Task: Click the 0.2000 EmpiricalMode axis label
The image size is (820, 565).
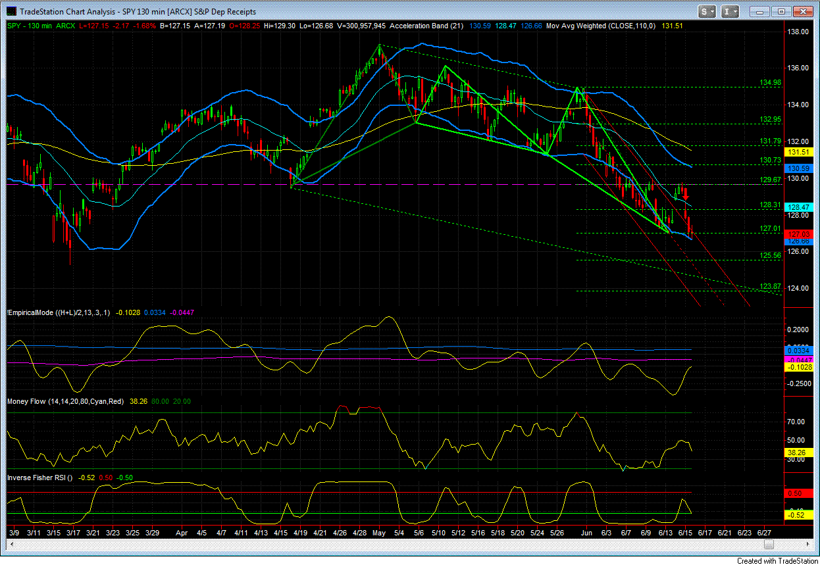Action: point(800,330)
